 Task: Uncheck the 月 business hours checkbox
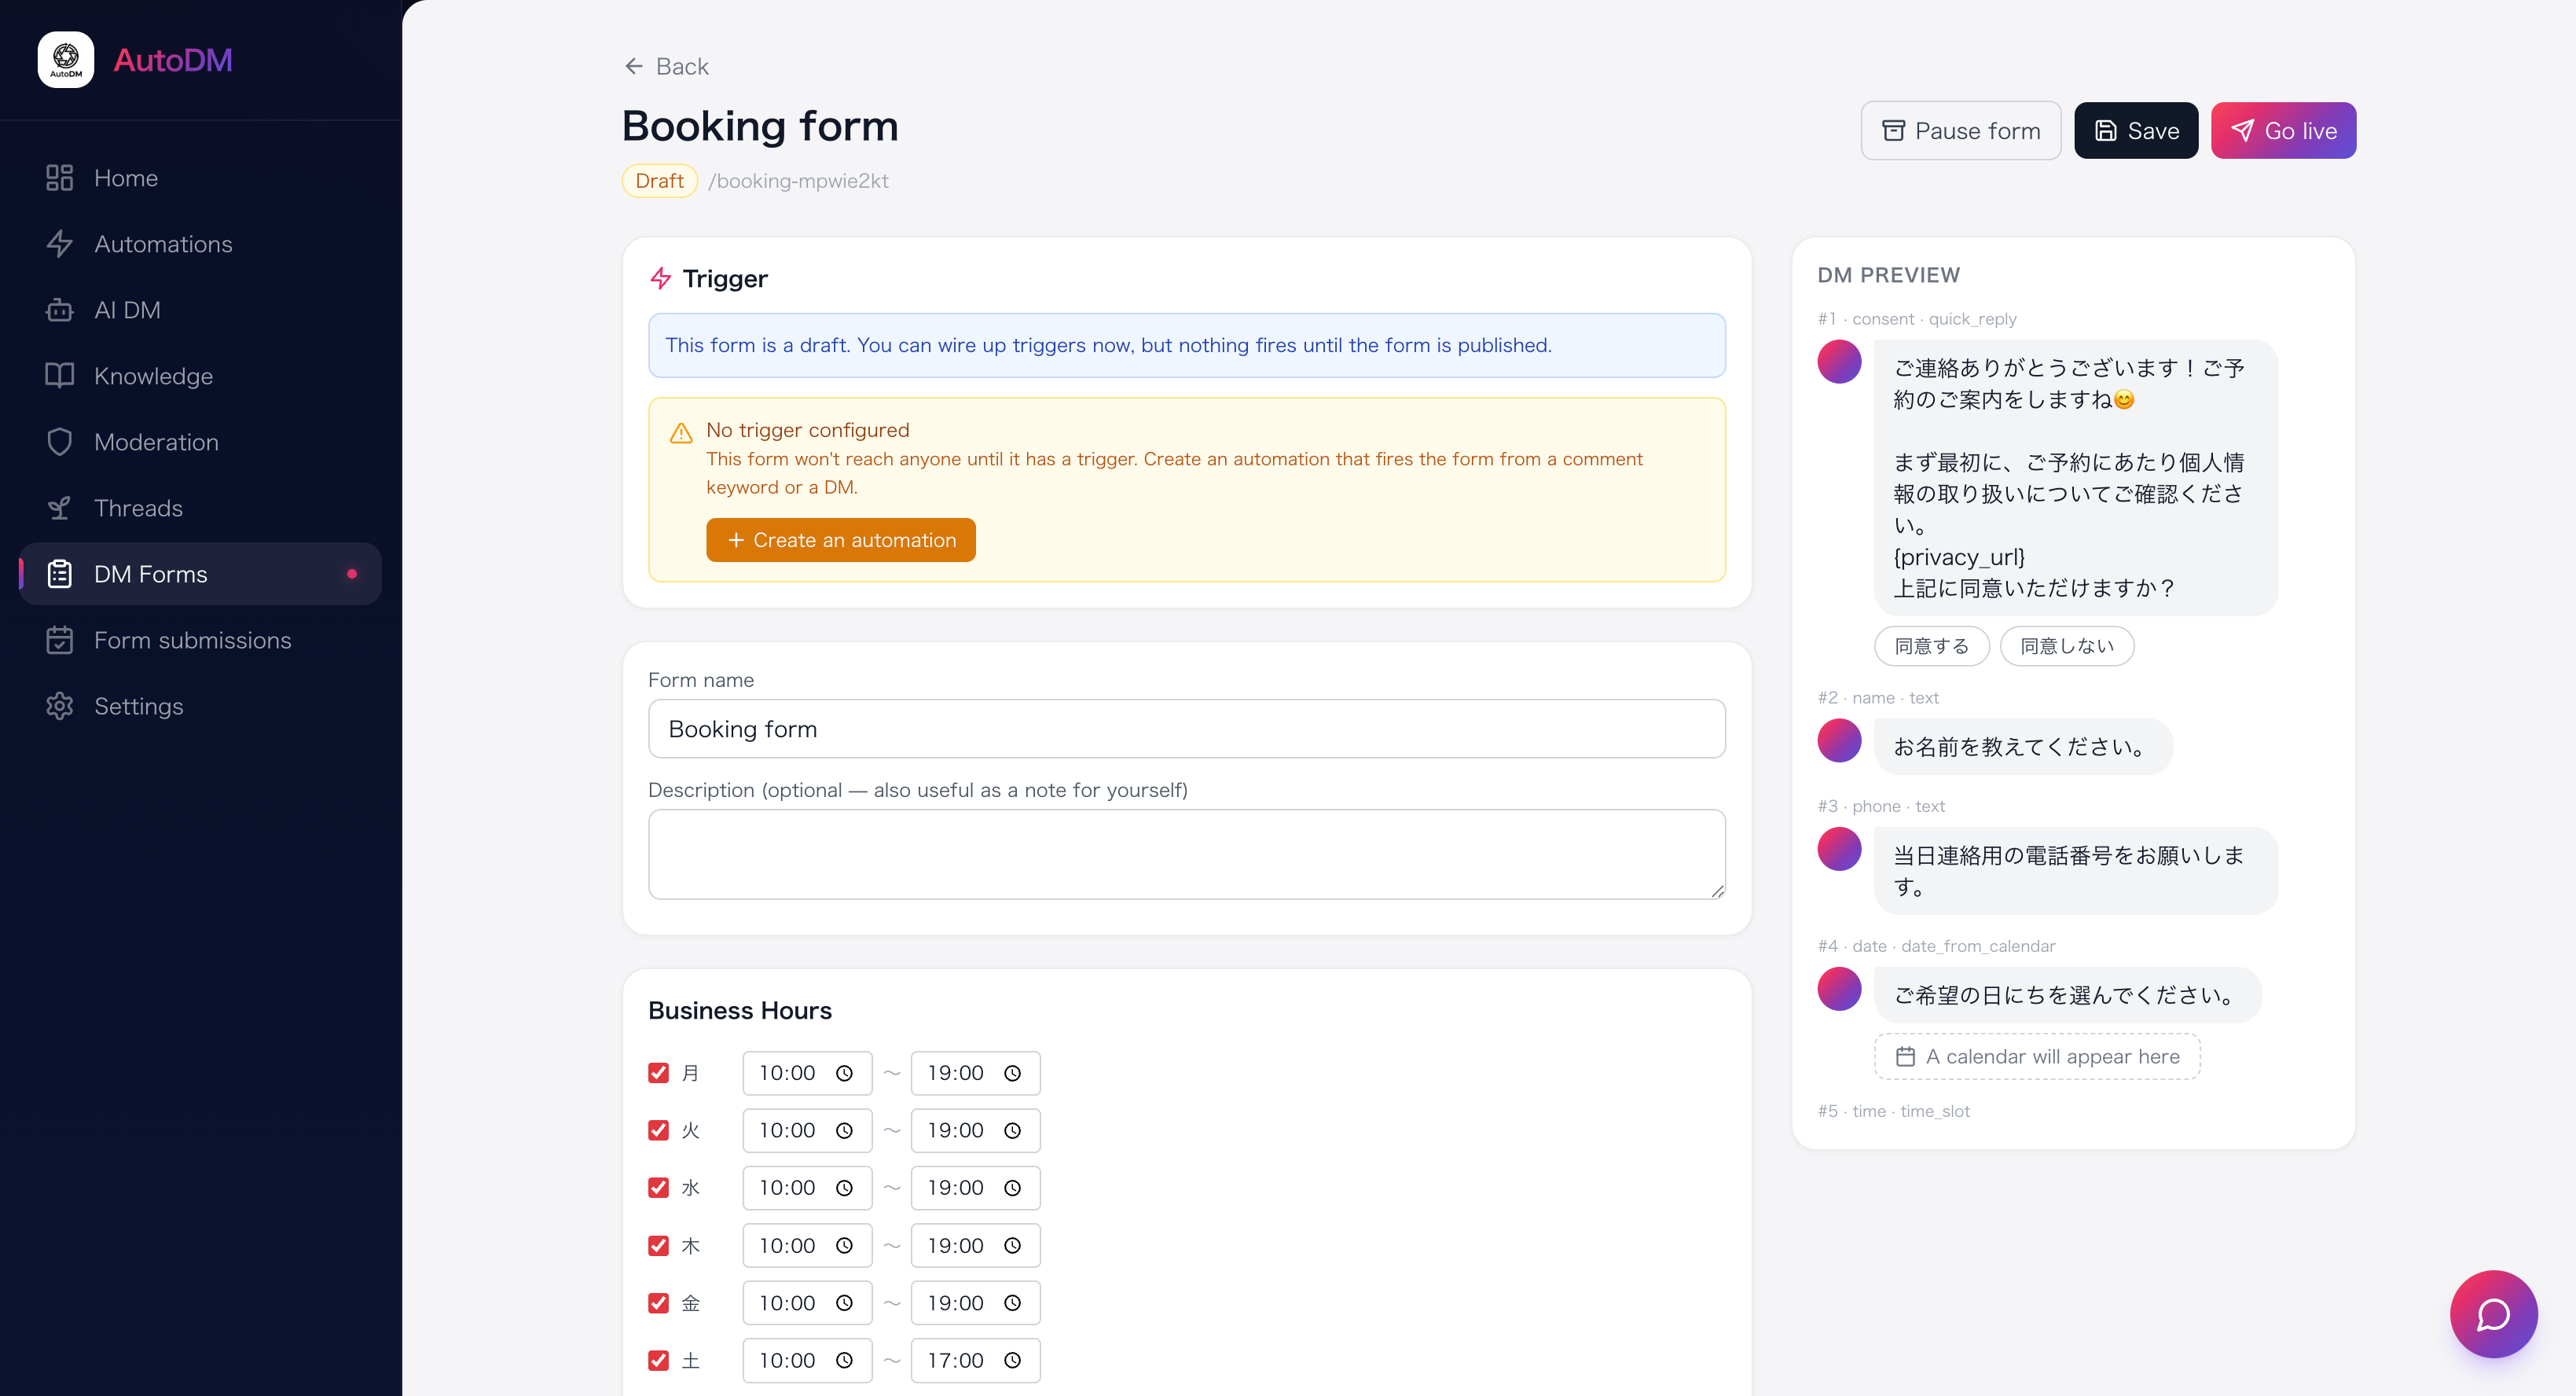click(658, 1073)
